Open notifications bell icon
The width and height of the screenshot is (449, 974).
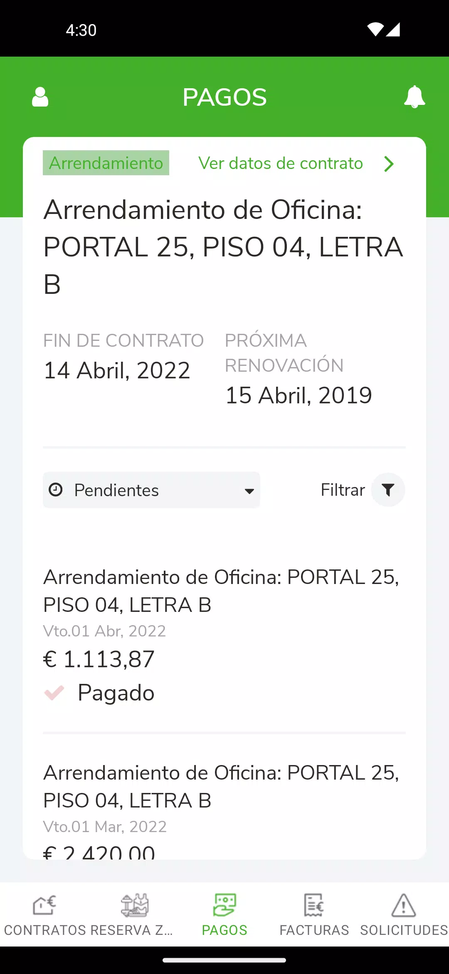414,97
